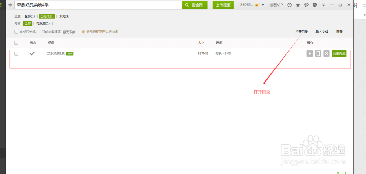Select 已完成(1) completed filter

tap(47, 16)
